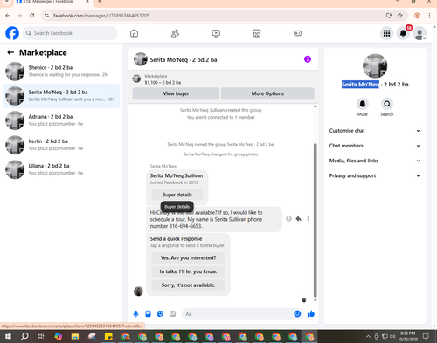Viewport: 437px width, 343px height.
Task: Expand the Chat members section
Action: point(375,146)
